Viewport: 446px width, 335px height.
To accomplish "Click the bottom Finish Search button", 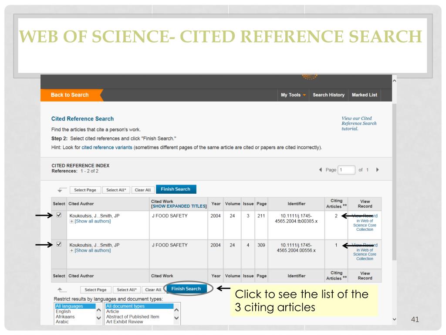I will (186, 289).
